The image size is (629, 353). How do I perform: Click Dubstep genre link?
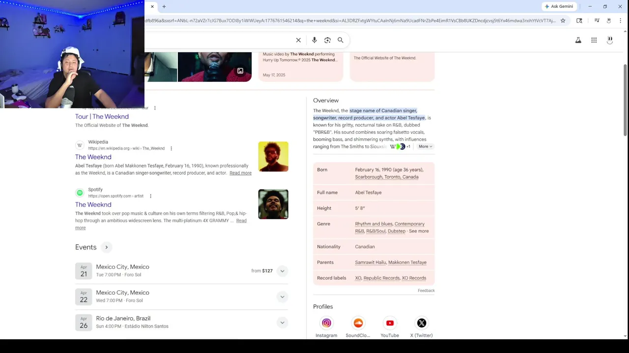[397, 231]
